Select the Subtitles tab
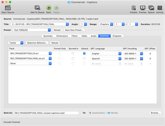The image size is (165, 126). (104, 36)
